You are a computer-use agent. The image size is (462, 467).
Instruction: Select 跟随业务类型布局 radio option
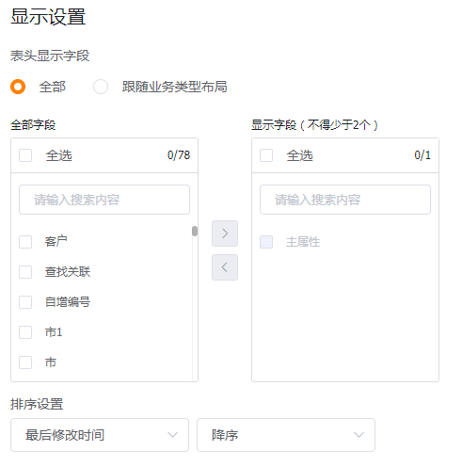pyautogui.click(x=101, y=87)
